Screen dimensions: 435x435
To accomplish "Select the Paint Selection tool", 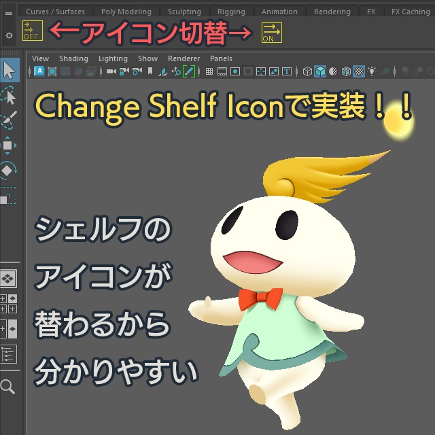I will tap(9, 120).
